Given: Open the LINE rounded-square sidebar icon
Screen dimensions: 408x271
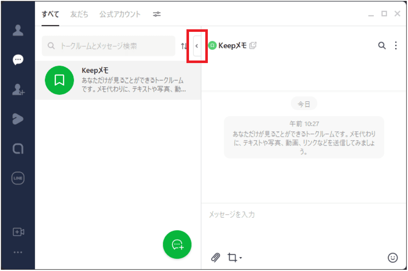Looking at the screenshot, I should [18, 148].
